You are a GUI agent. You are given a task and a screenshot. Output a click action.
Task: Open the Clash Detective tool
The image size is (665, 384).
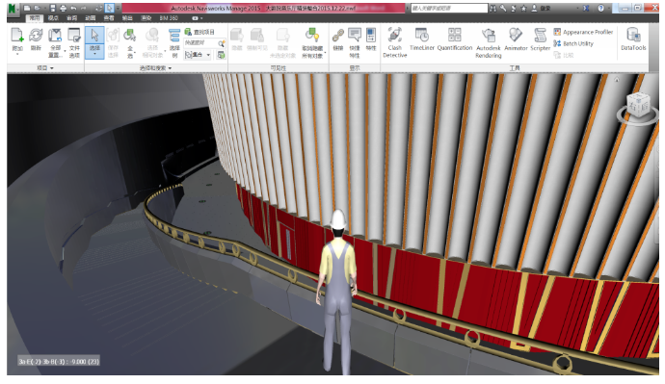point(394,42)
